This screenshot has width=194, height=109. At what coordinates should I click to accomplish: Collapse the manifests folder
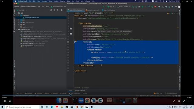coord(19,15)
